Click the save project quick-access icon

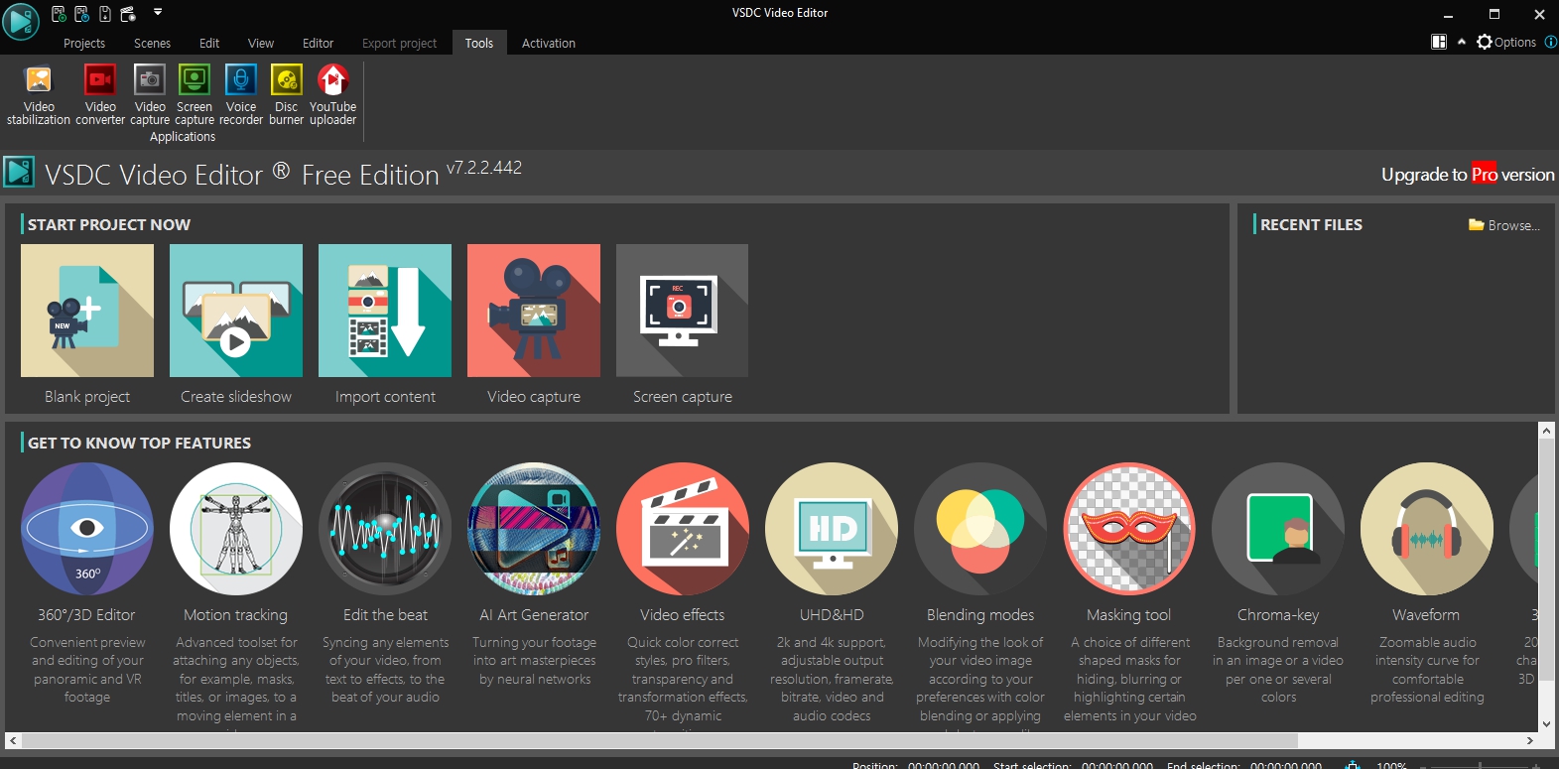[105, 14]
